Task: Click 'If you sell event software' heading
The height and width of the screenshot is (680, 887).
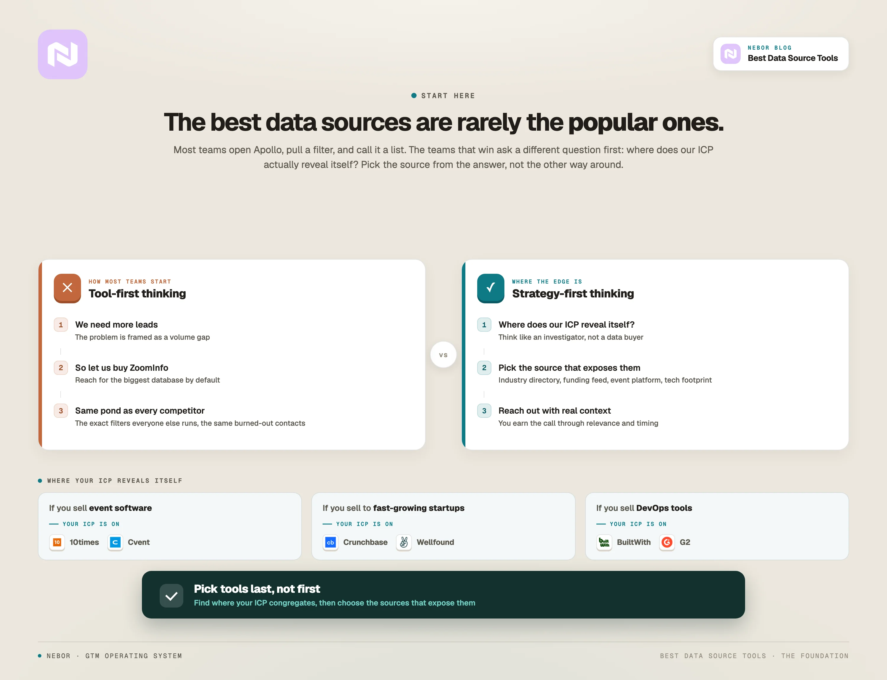Action: tap(101, 508)
